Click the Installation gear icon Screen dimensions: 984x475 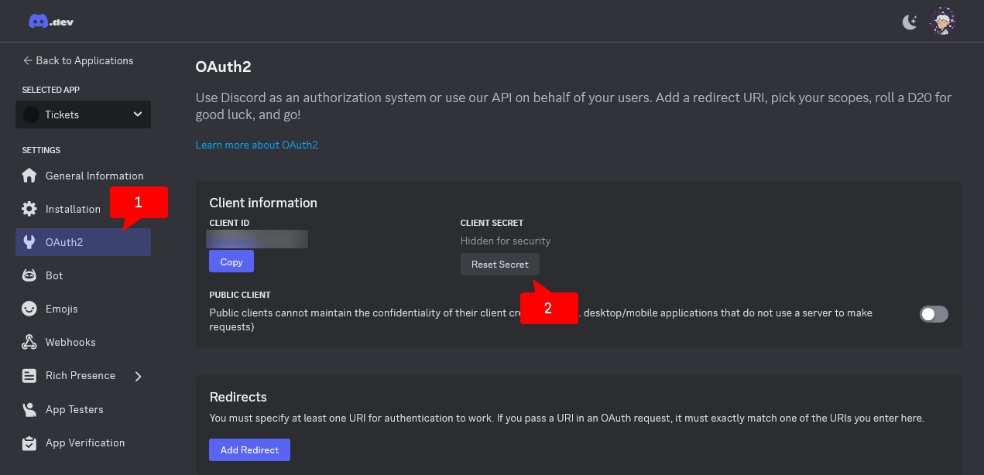29,209
